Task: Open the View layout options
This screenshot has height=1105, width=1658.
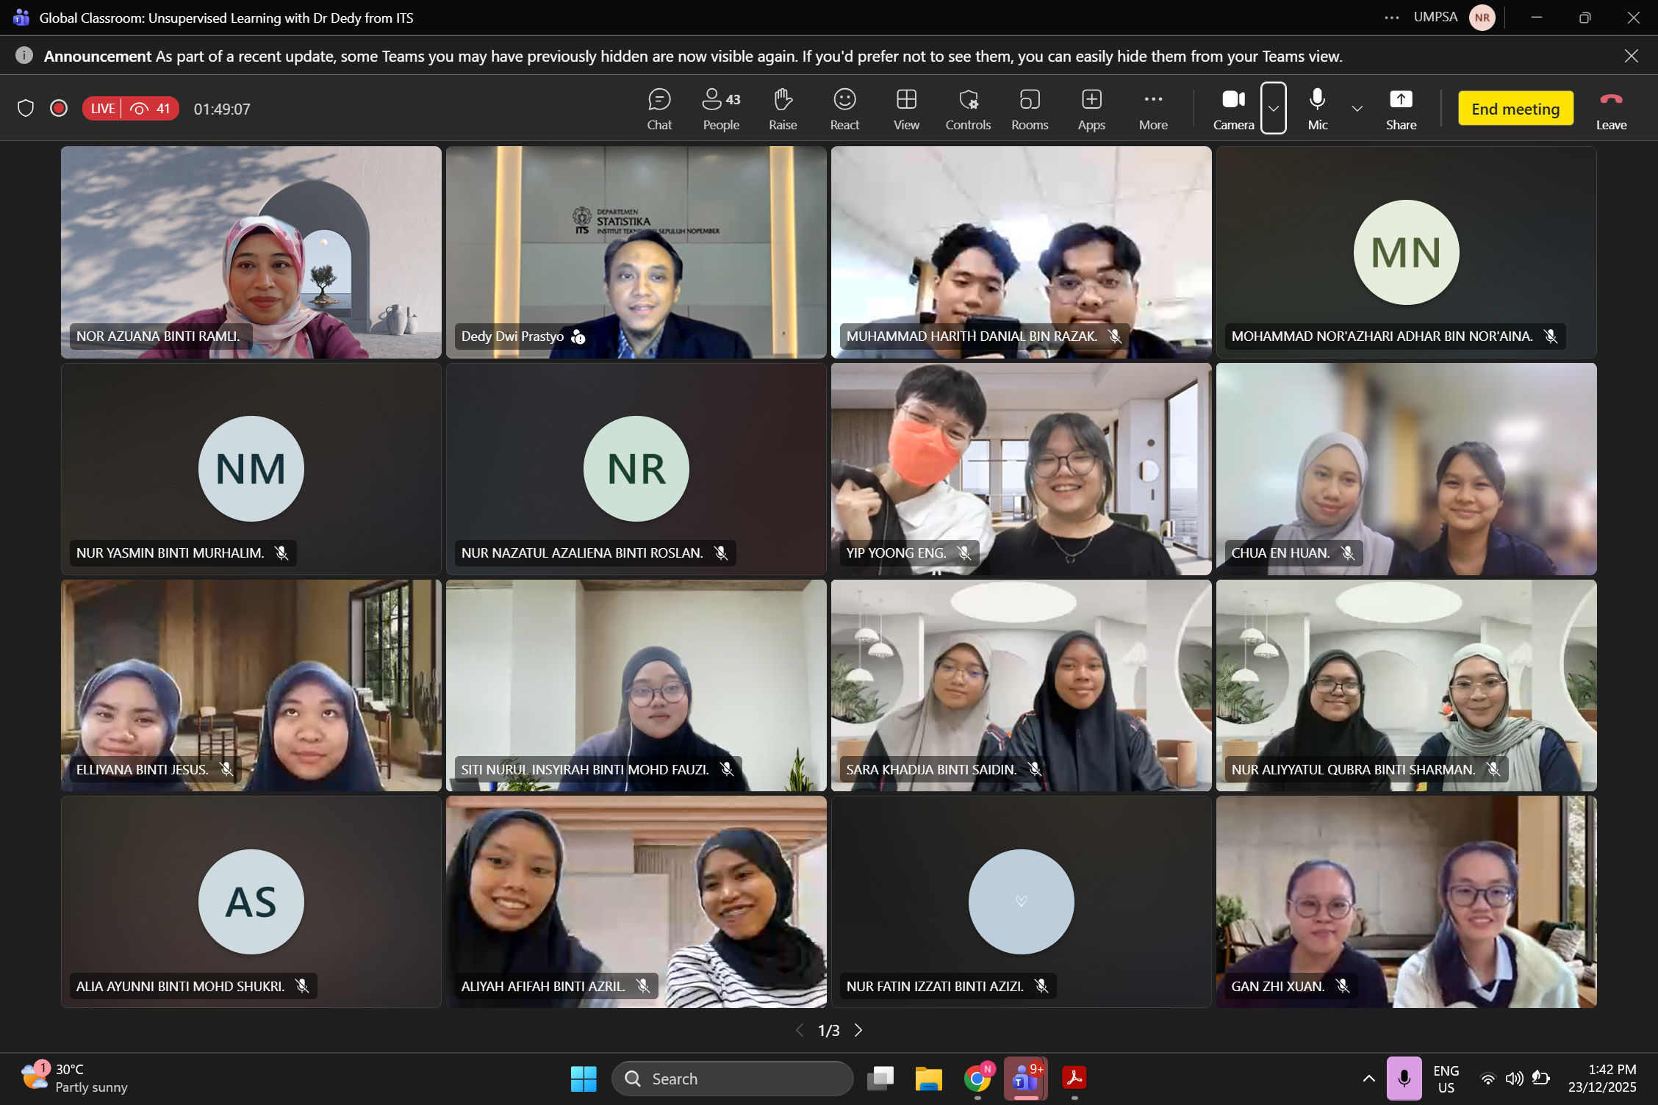Action: [906, 109]
